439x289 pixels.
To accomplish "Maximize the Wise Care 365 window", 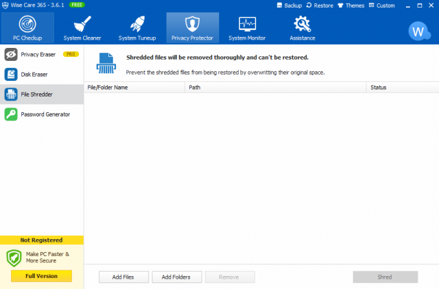I will [419, 5].
